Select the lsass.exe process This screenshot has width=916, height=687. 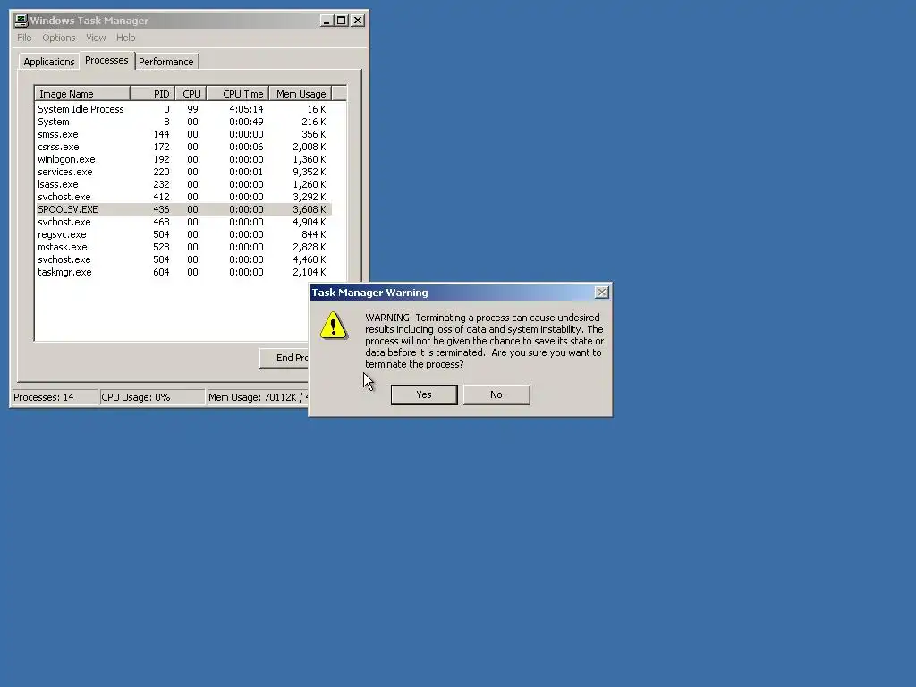click(x=183, y=184)
